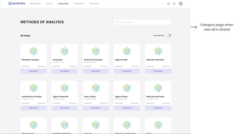Toggle the Only Graded Tests switch
Image resolution: width=237 pixels, height=134 pixels.
click(169, 35)
